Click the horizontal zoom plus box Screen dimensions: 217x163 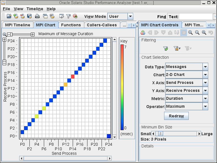[33, 34]
